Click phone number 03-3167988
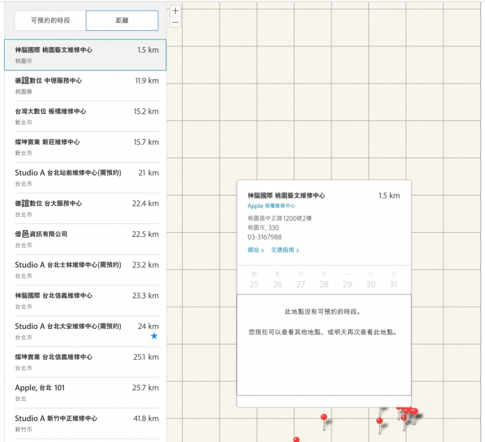Image resolution: width=485 pixels, height=442 pixels. coord(265,237)
